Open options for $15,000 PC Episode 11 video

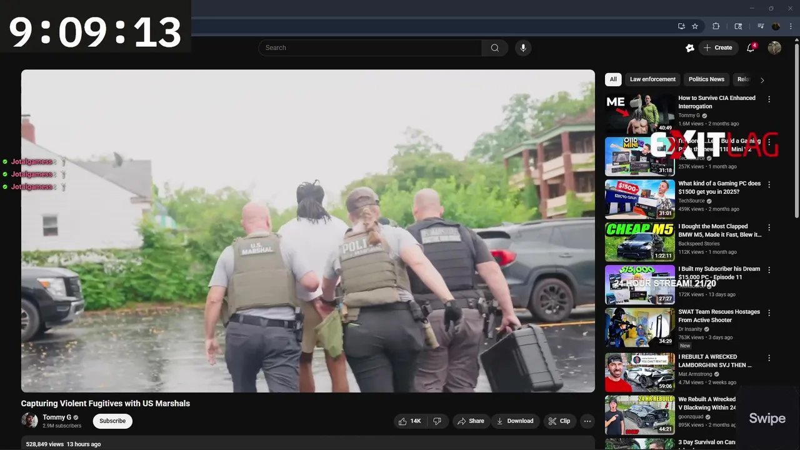tap(769, 270)
